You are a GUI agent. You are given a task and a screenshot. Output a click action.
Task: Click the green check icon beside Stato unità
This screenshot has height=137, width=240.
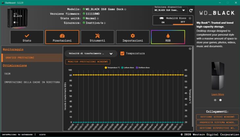pyautogui.click(x=84, y=18)
